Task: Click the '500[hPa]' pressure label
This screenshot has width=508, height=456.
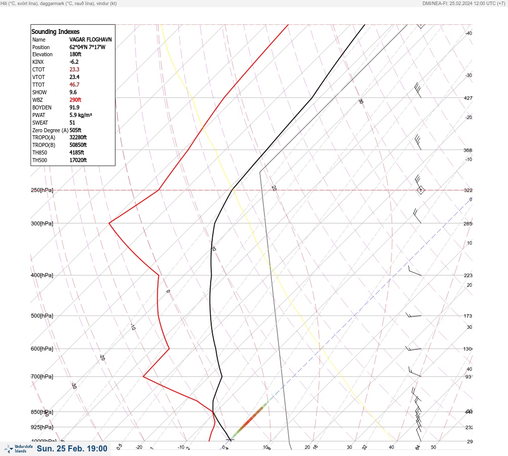Action: [42, 316]
